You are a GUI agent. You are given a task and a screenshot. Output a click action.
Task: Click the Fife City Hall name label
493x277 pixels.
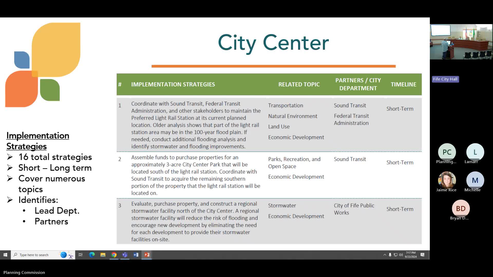[x=445, y=79]
